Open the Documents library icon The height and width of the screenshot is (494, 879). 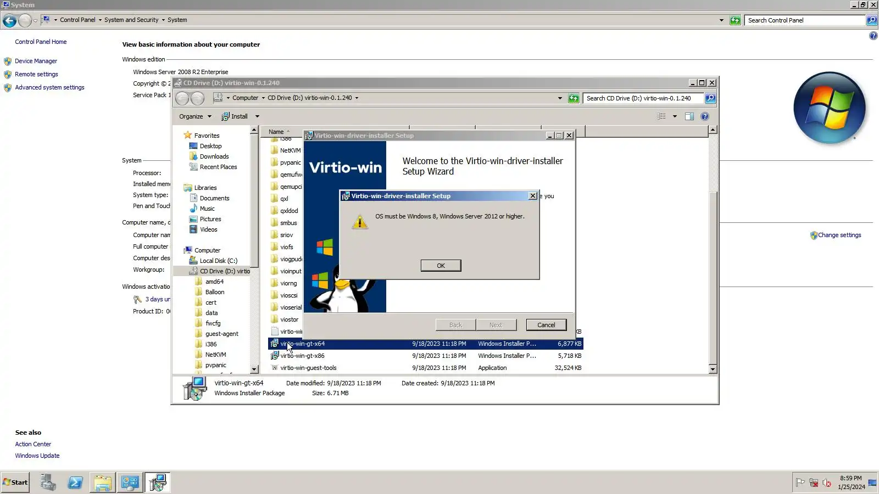pyautogui.click(x=193, y=198)
